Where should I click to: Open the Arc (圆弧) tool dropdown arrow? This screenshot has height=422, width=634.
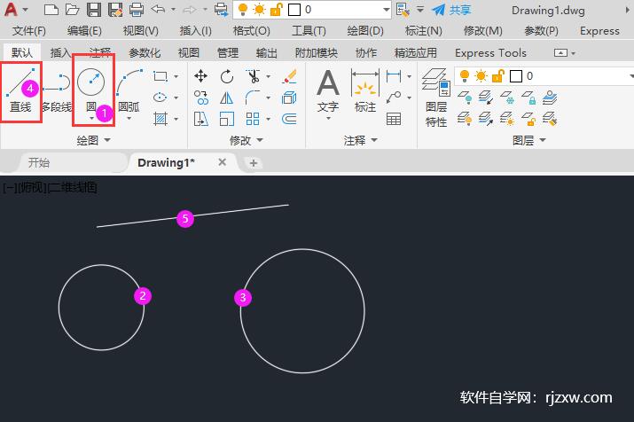coord(129,119)
